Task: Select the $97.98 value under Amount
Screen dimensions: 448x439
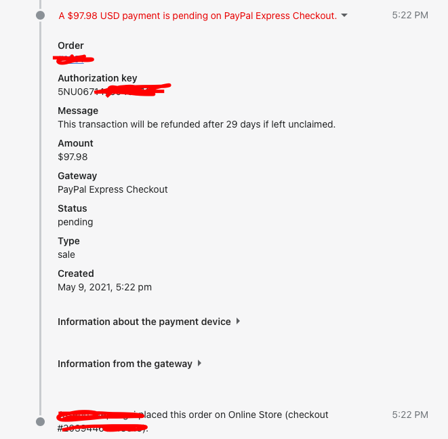Action: [x=73, y=157]
